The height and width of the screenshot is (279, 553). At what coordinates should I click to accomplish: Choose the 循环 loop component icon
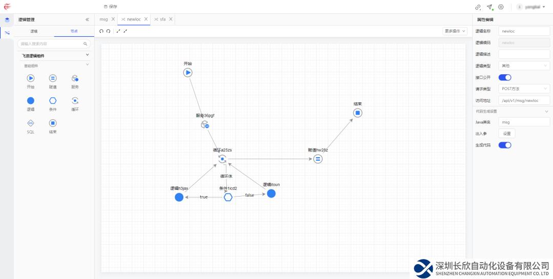tap(75, 101)
